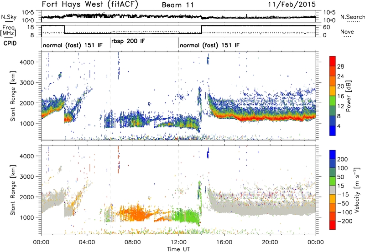Image resolution: width=365 pixels, height=252 pixels.
Task: Click the '12:00' time tick label
Action: (x=178, y=242)
